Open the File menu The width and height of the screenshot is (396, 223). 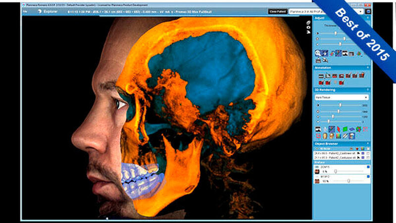[x=25, y=11]
